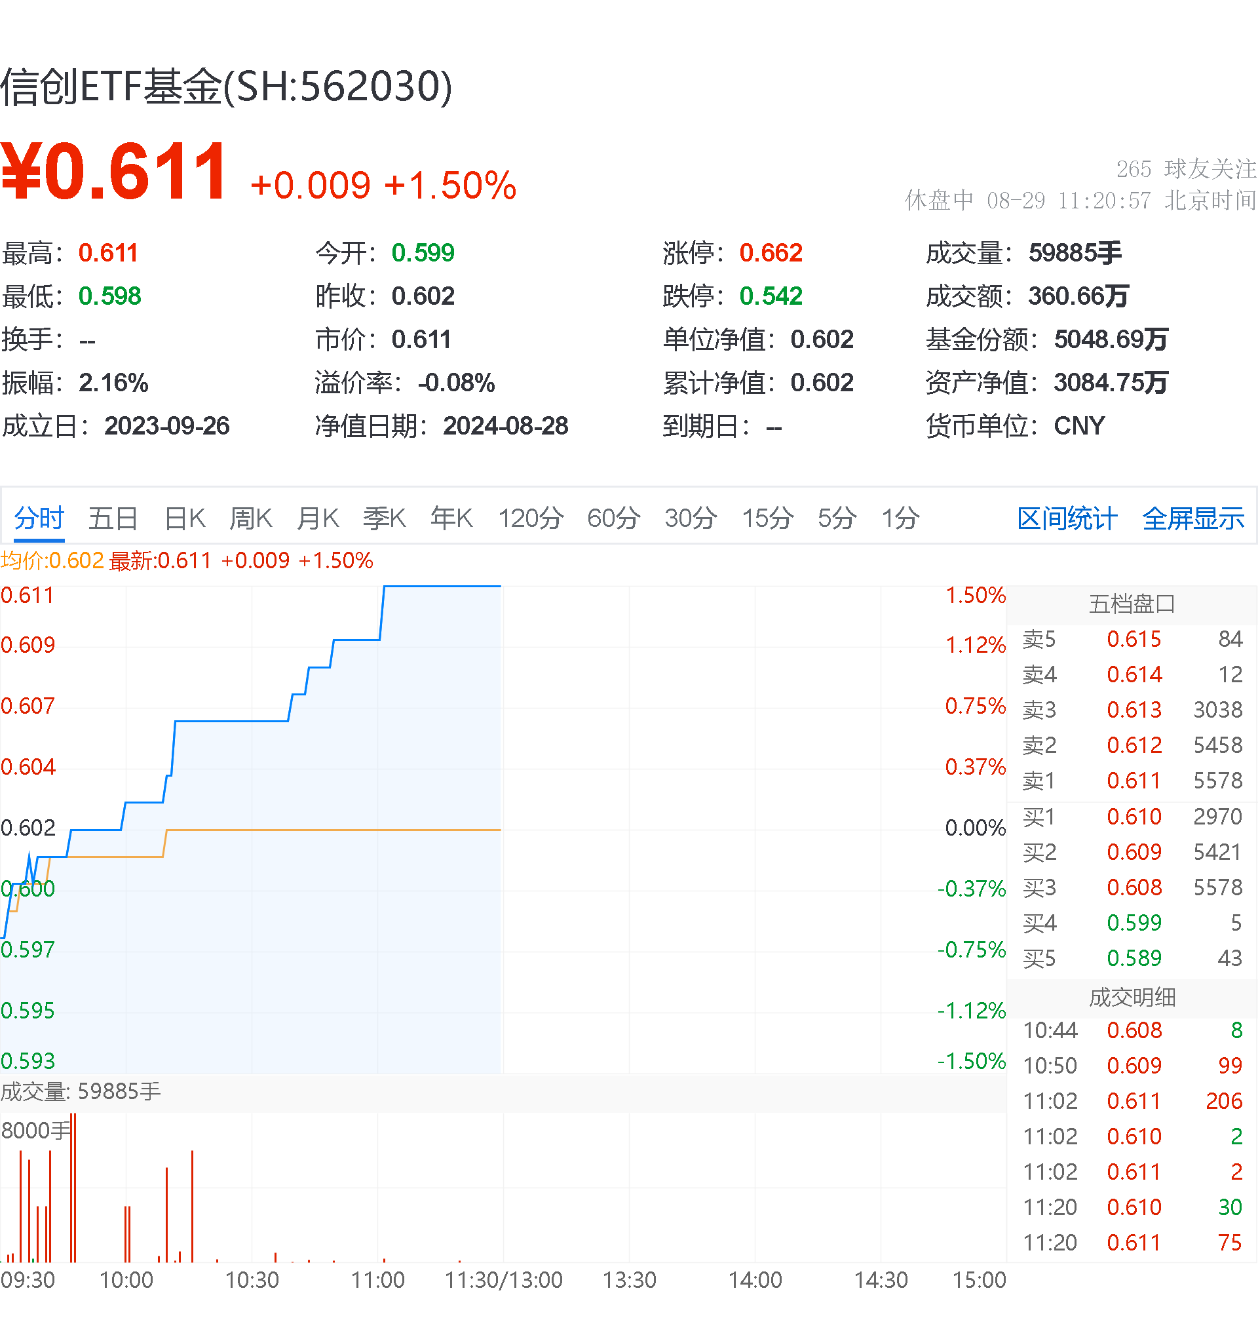This screenshot has height=1337, width=1258.
Task: Select the 周K chart tab
Action: point(250,518)
